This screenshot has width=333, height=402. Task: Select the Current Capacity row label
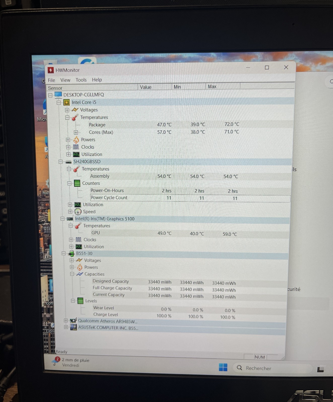(x=108, y=294)
